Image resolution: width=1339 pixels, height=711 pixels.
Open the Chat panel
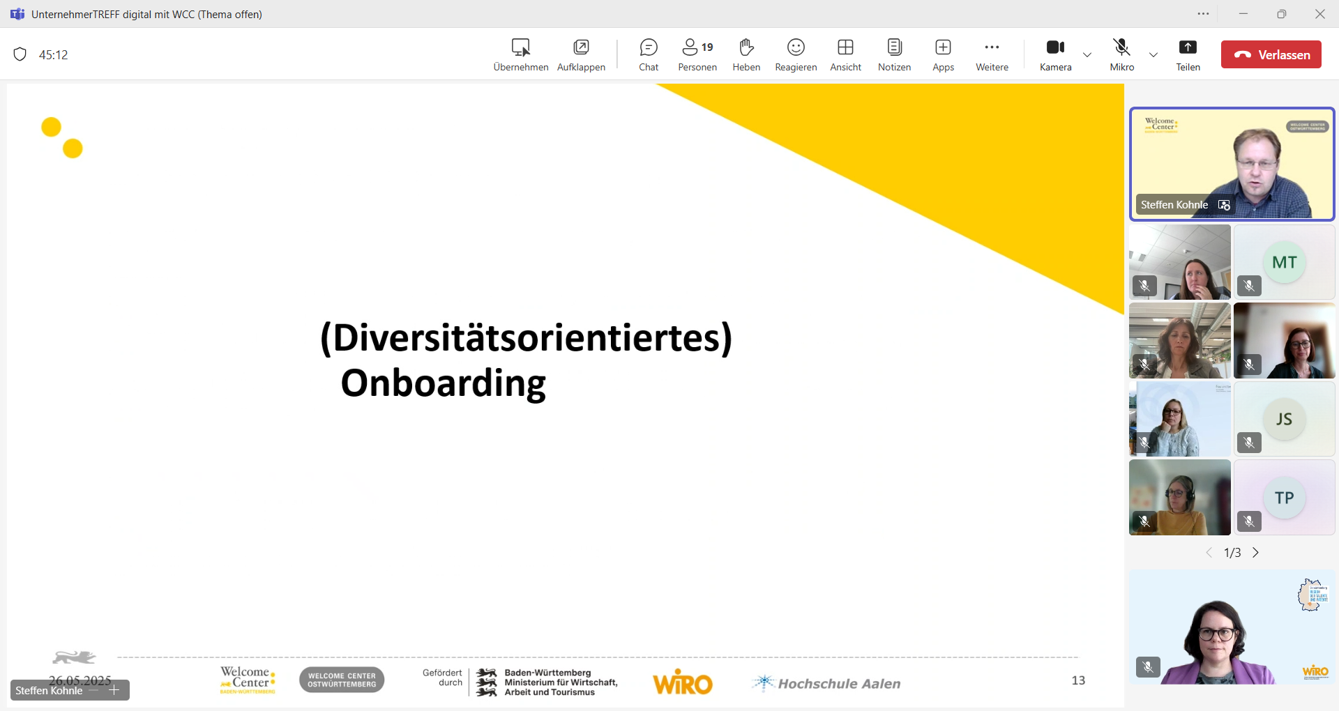648,54
